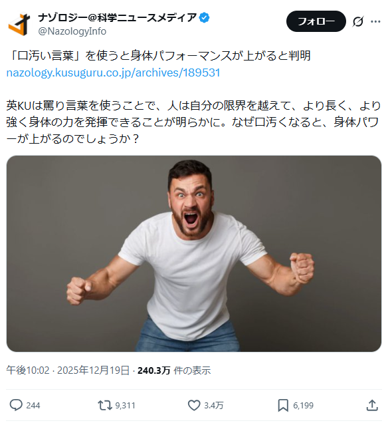Click the post timestamp 午後10:02
This screenshot has height=429, width=390.
click(x=28, y=370)
